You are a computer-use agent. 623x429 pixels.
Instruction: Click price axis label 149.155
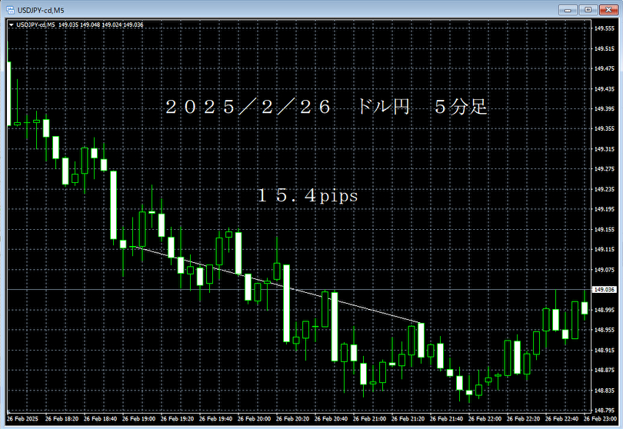tap(605, 230)
